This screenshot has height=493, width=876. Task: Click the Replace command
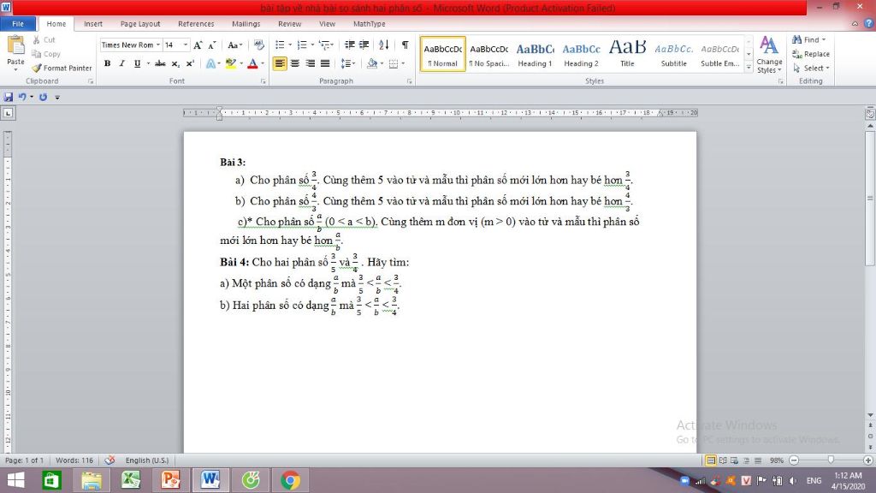tap(811, 54)
